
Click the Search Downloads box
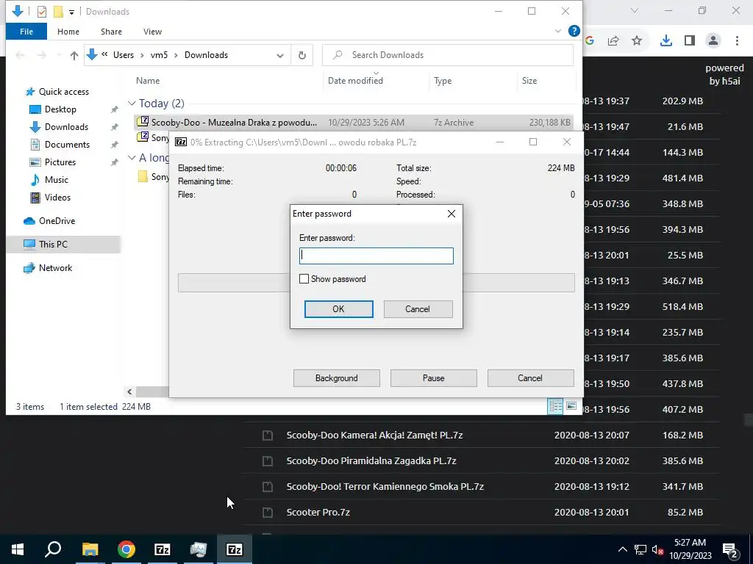coord(448,55)
